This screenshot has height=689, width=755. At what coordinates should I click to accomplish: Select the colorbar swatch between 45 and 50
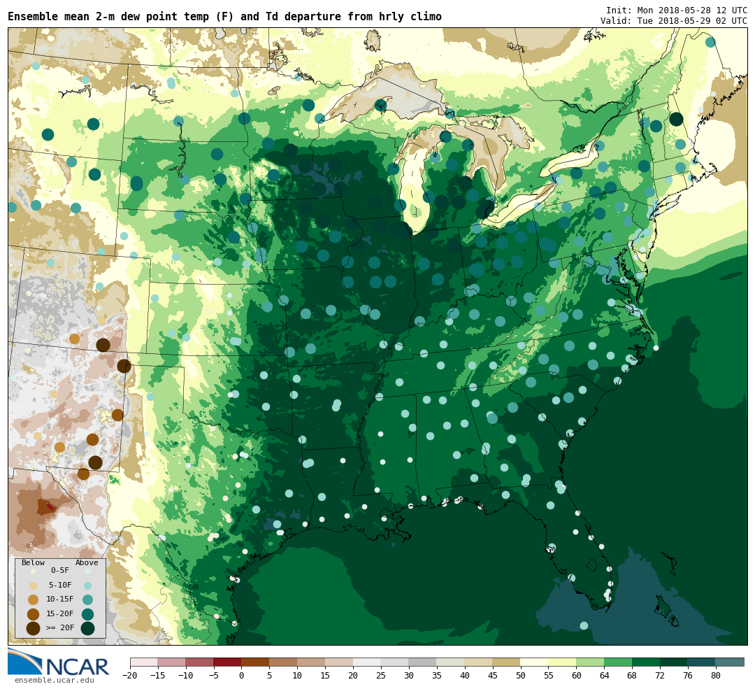point(507,662)
